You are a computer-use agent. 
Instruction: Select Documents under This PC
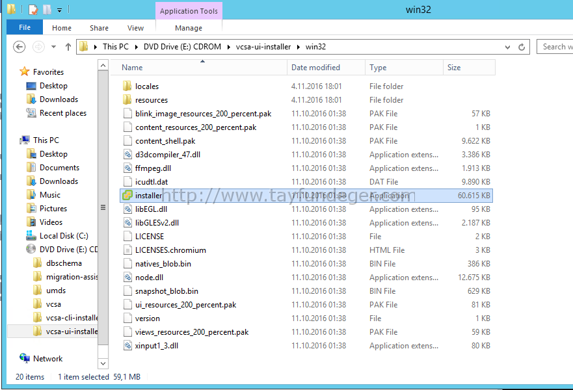point(59,167)
